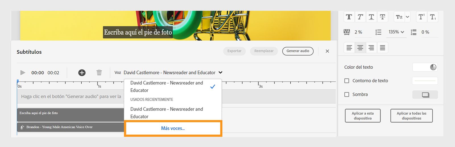
Task: Open the 135% line spacing dropdown
Action: pyautogui.click(x=396, y=32)
